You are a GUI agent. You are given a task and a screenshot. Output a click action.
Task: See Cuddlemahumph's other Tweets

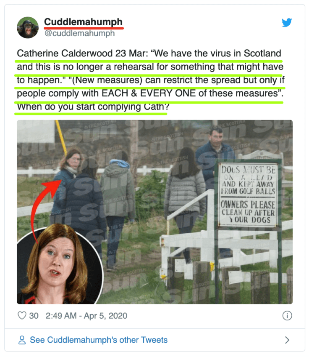pos(99,340)
